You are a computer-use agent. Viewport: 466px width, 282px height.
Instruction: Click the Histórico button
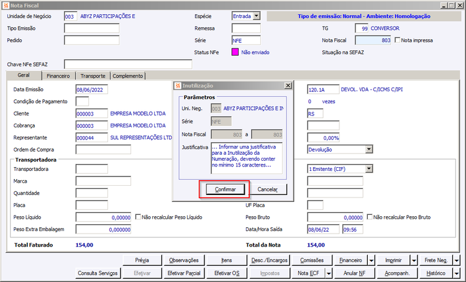[436, 273]
